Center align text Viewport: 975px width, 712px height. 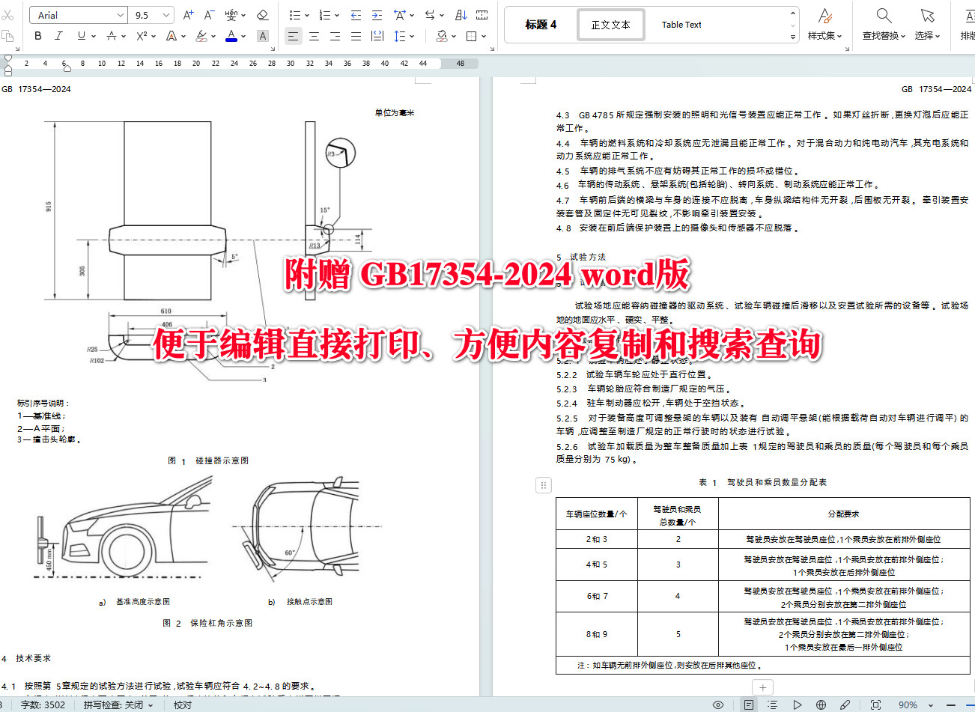click(x=314, y=36)
